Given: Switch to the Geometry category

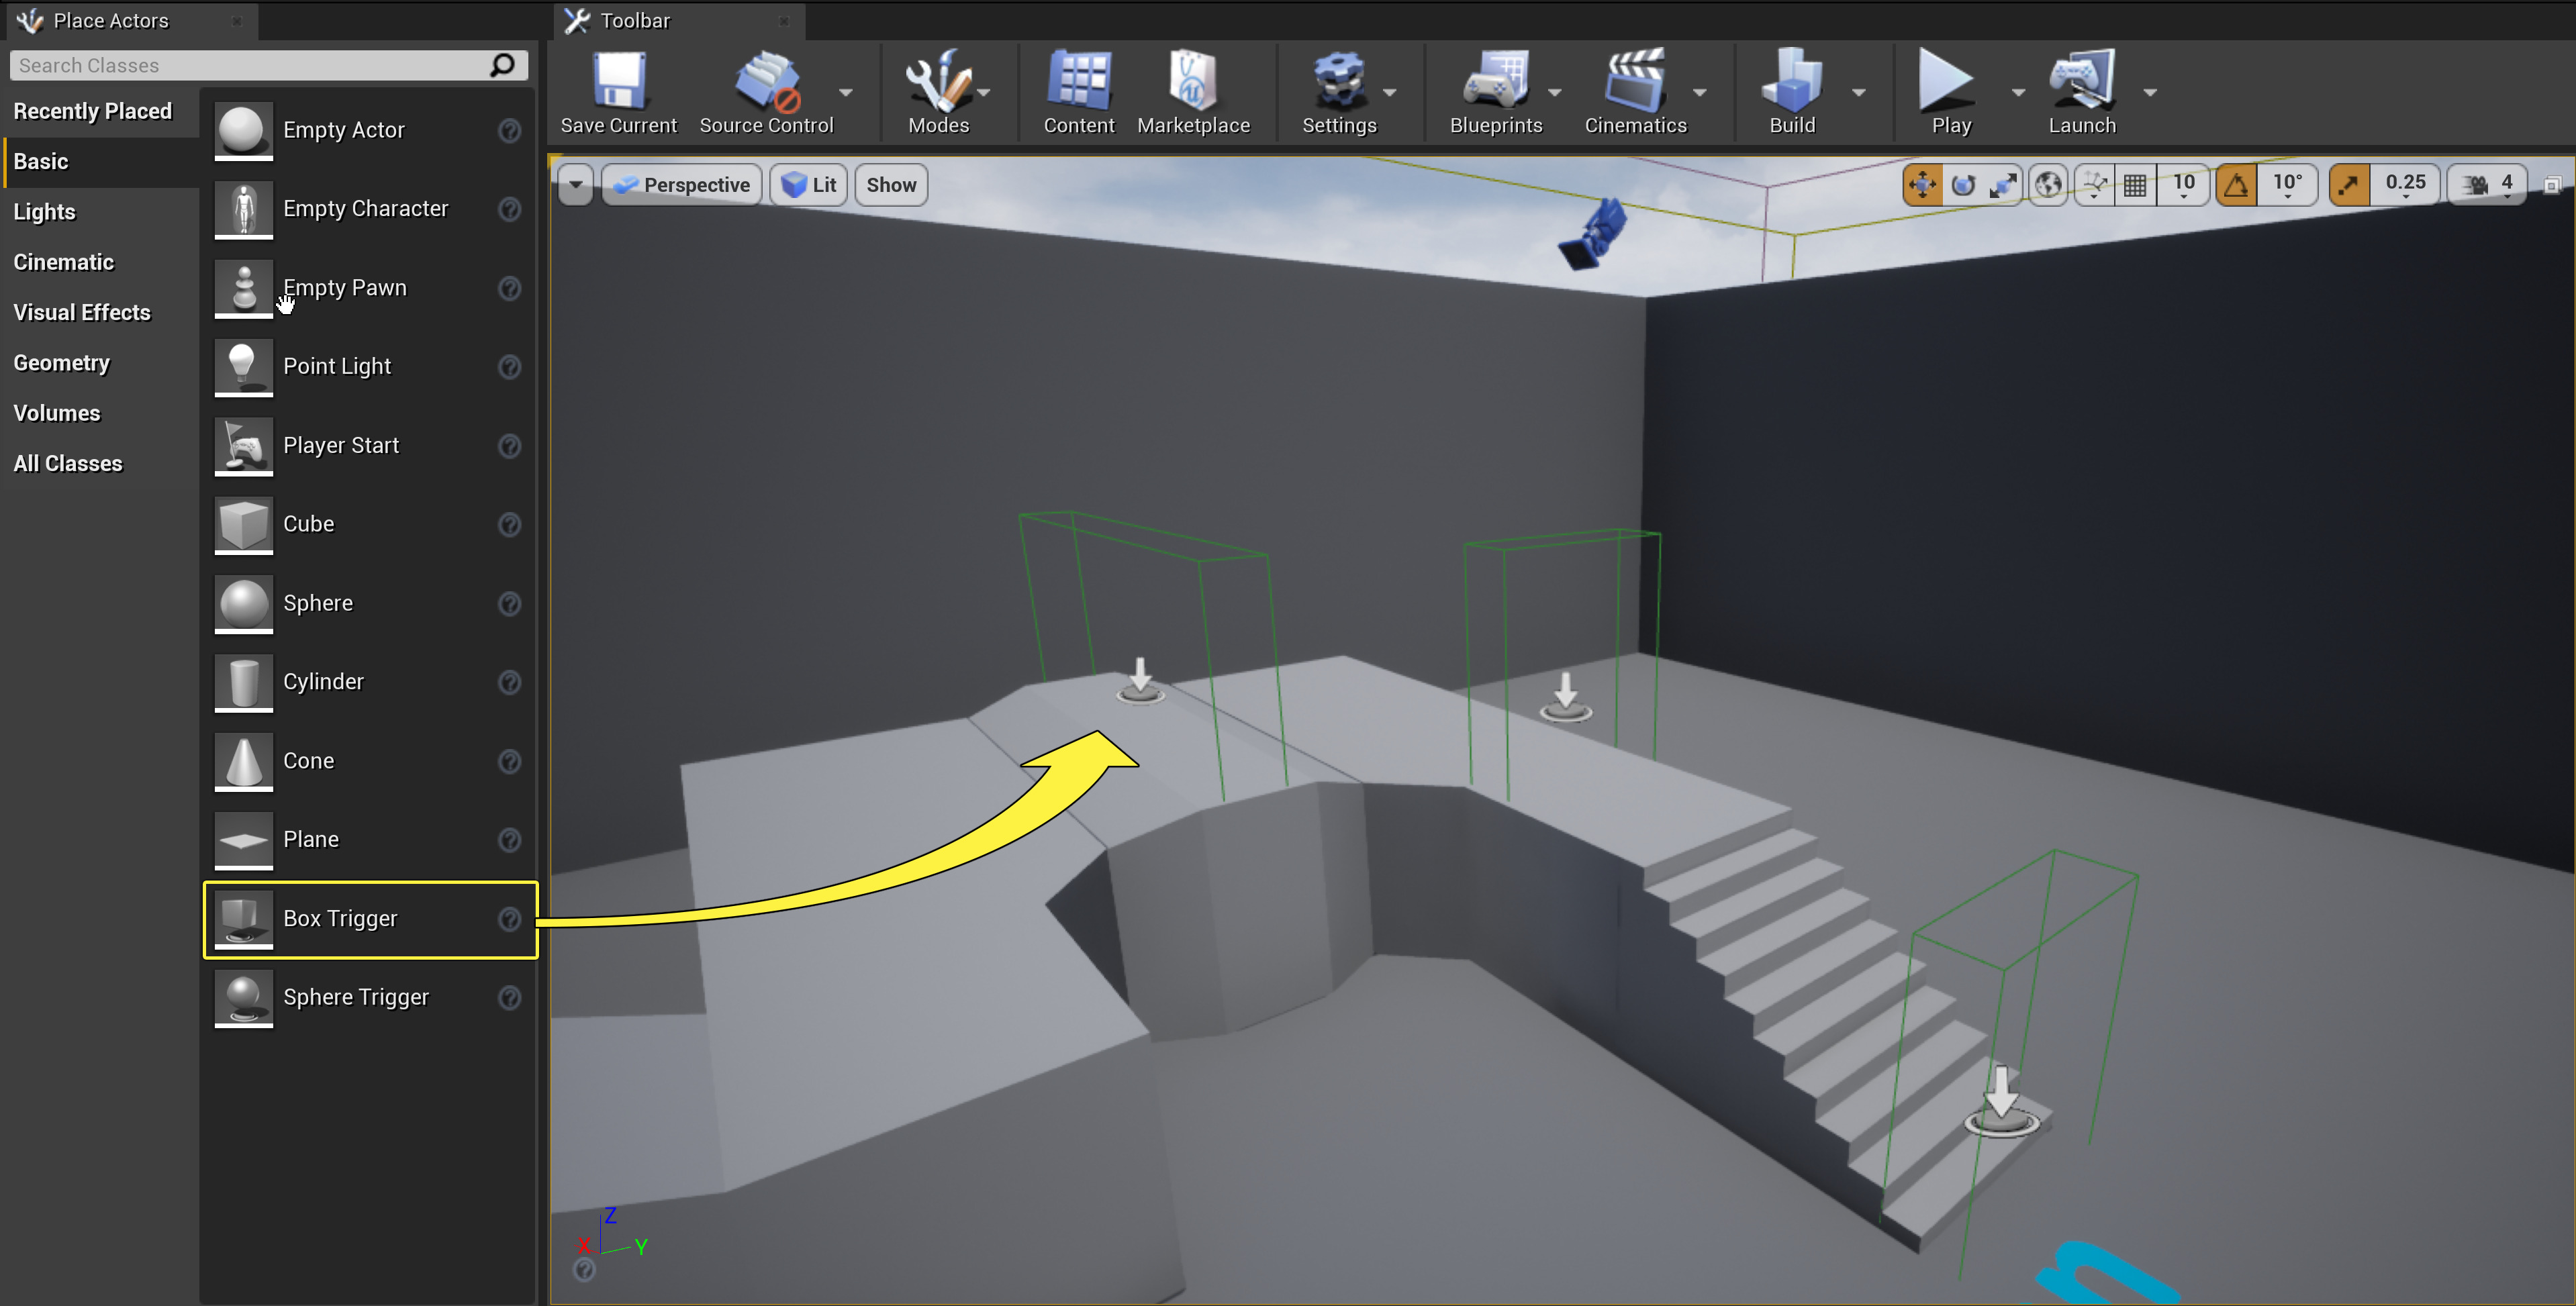Looking at the screenshot, I should pos(62,363).
